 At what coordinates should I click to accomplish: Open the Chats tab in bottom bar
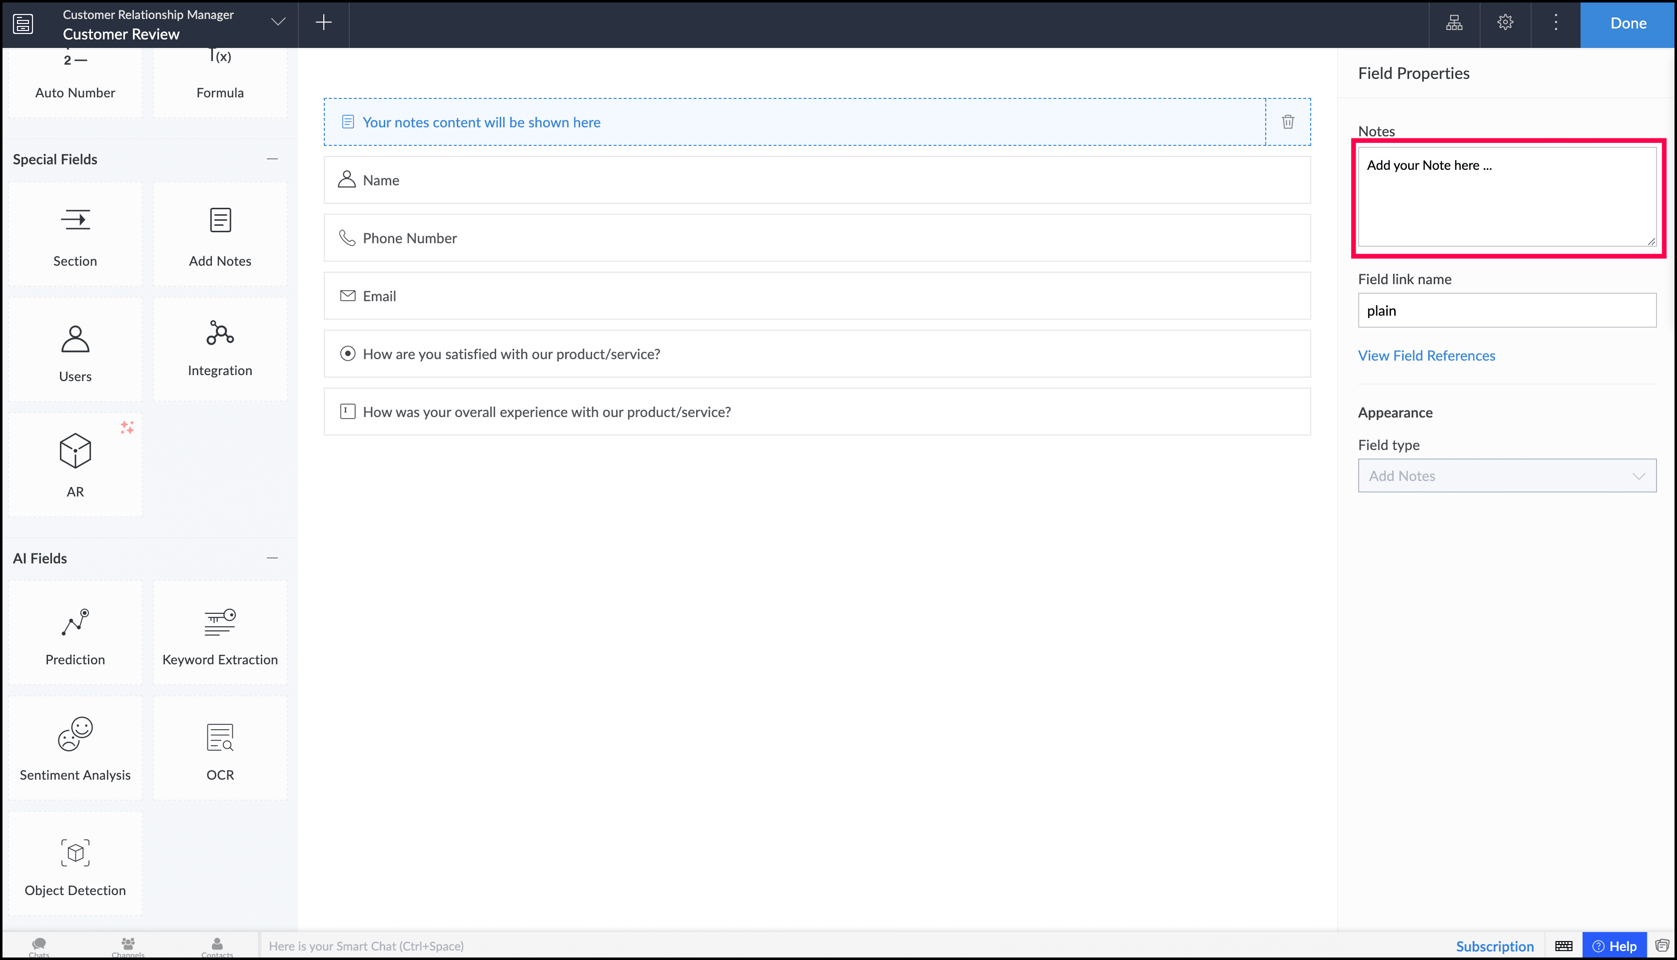39,946
